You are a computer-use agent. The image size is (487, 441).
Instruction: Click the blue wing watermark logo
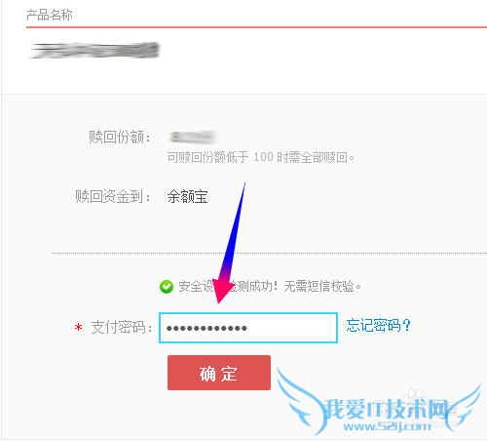pyautogui.click(x=378, y=402)
